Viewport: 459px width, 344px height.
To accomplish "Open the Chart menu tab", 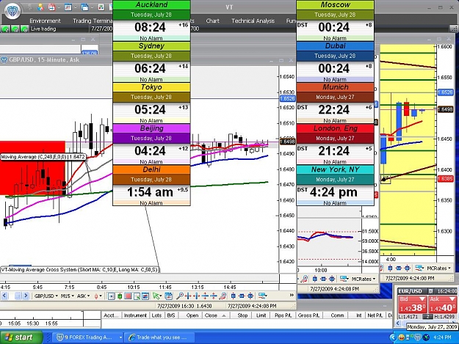I will click(x=212, y=21).
